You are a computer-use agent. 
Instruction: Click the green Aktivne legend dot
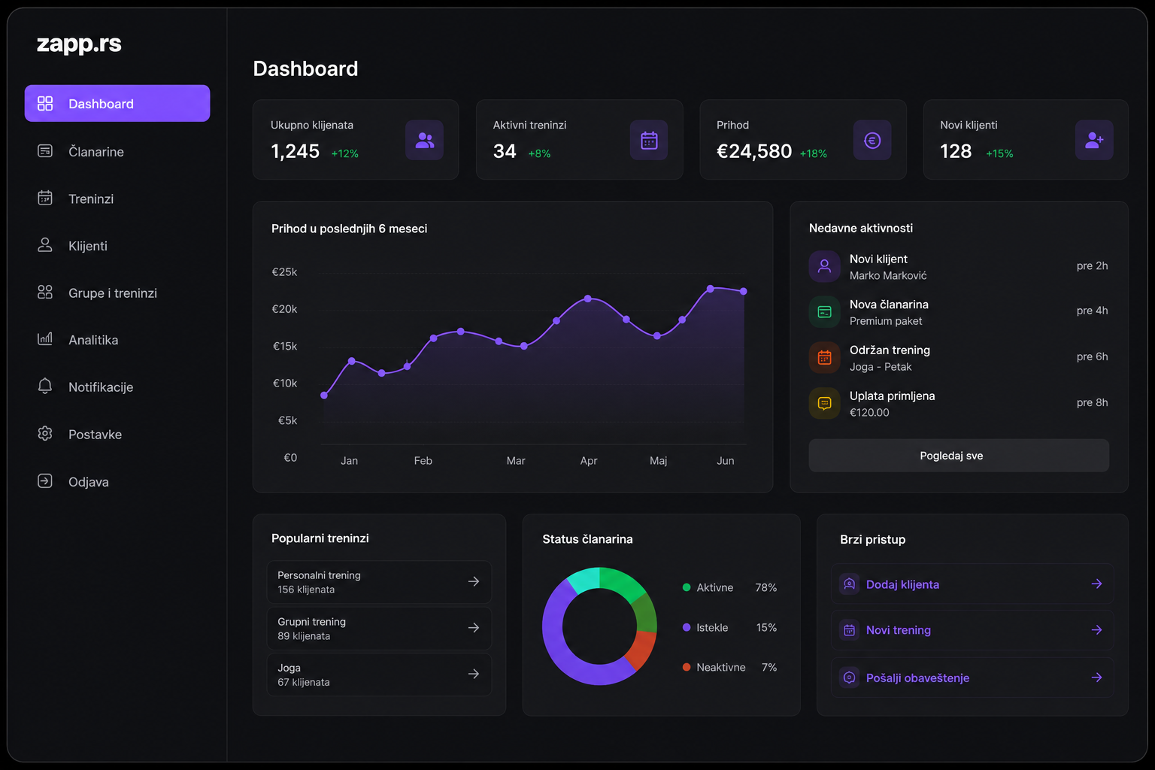(687, 587)
